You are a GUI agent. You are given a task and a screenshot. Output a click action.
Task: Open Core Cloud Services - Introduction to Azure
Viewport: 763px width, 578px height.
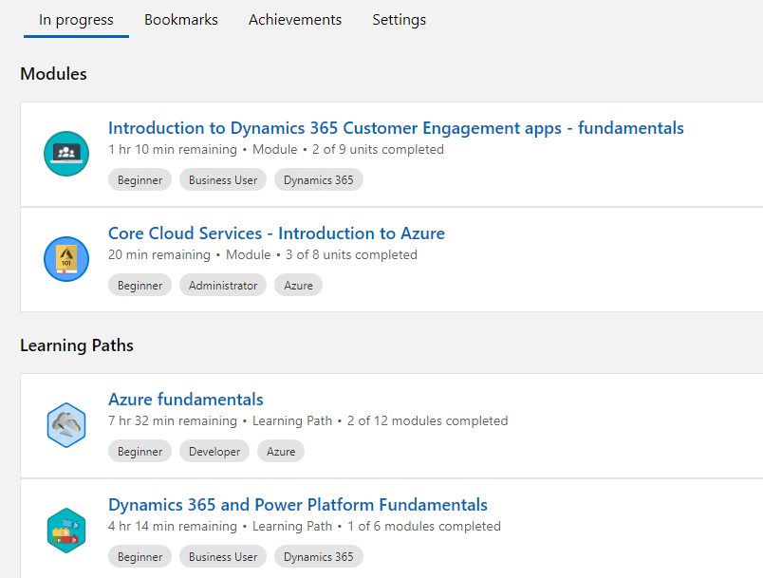pyautogui.click(x=276, y=233)
